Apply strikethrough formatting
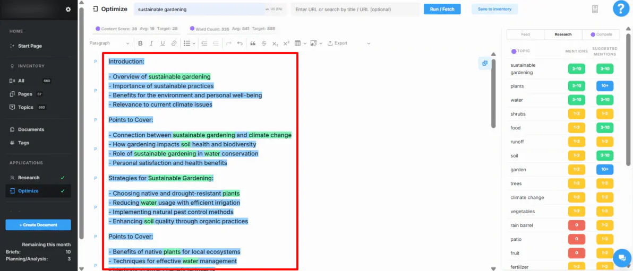The width and height of the screenshot is (633, 271). pyautogui.click(x=264, y=43)
